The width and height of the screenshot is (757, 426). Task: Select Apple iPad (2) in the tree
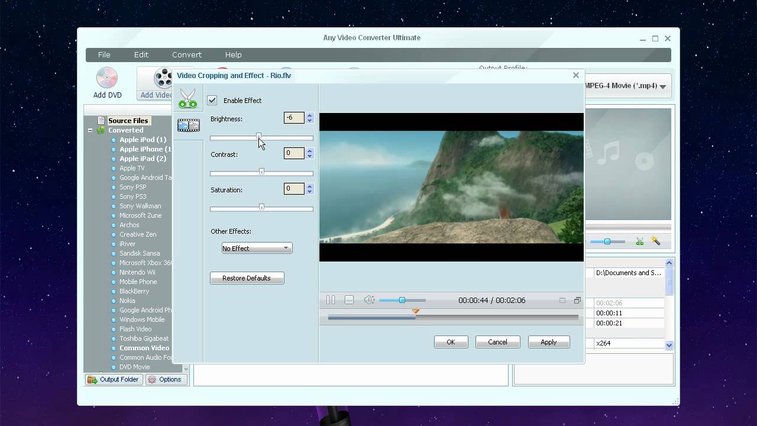[x=143, y=159]
